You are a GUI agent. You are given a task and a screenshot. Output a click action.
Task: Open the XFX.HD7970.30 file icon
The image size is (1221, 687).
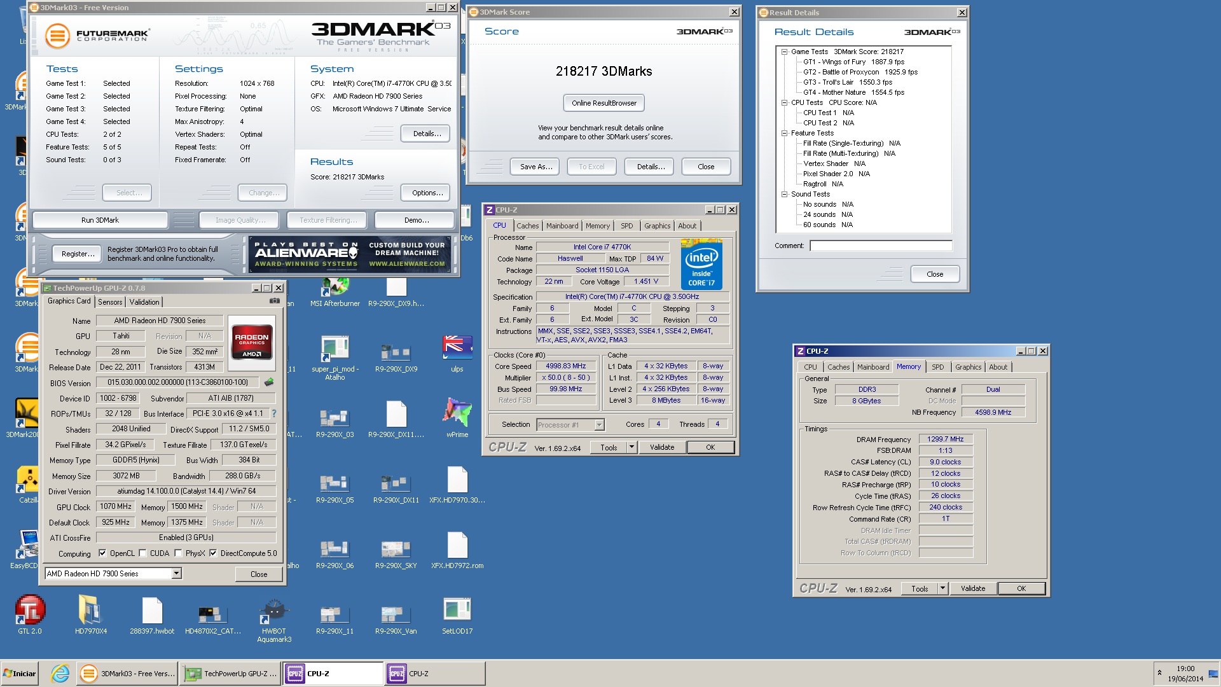[457, 485]
